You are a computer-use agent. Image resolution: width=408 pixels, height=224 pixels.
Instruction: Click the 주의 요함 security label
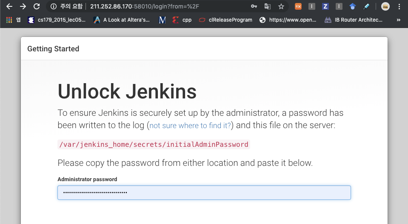click(x=71, y=6)
